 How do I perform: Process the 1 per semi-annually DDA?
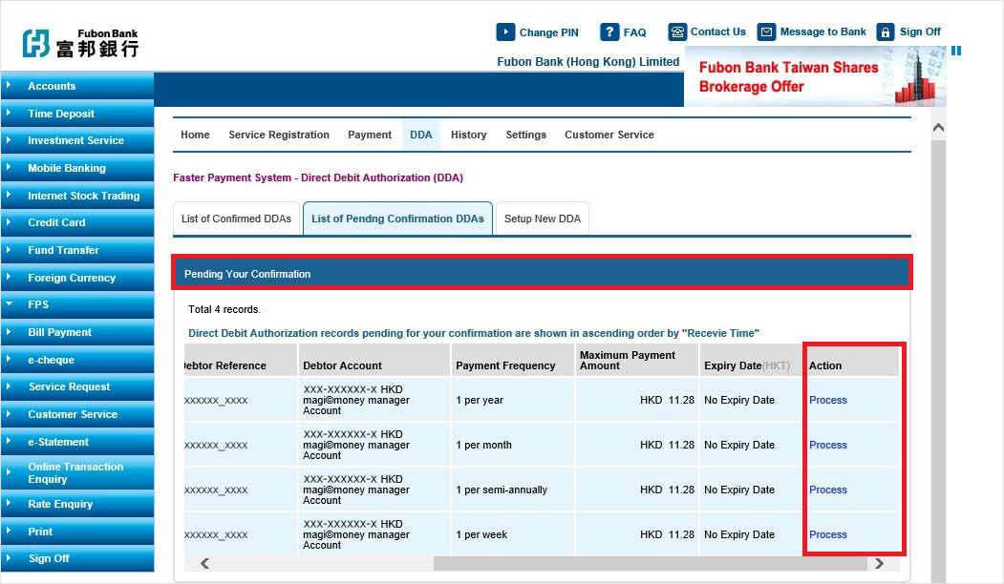coord(828,490)
